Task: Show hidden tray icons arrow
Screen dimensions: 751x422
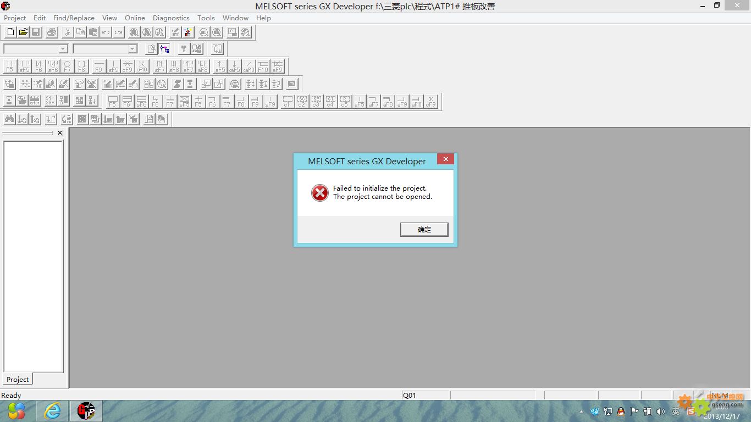Action: pyautogui.click(x=582, y=412)
